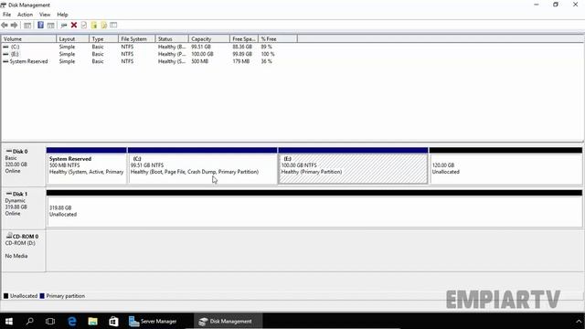This screenshot has width=585, height=329.
Task: Open the Windows Start button
Action: pyautogui.click(x=9, y=321)
